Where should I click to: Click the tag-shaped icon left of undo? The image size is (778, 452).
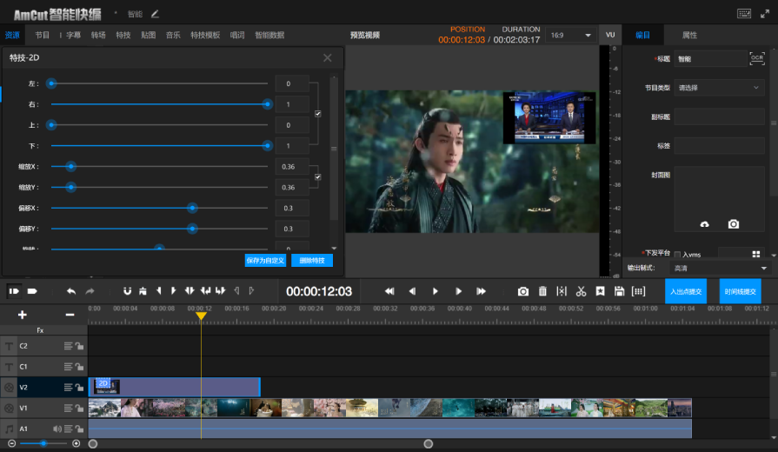[32, 291]
